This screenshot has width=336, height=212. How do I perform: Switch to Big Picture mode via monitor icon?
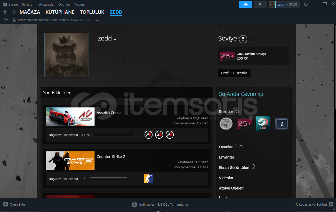click(306, 4)
